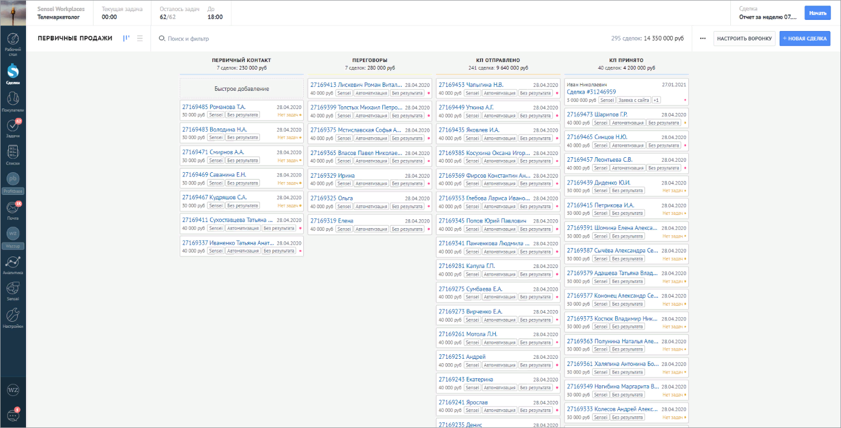Image resolution: width=841 pixels, height=428 pixels.
Task: Click the Текущая задача 00:00 timer
Action: (122, 13)
